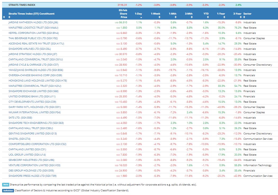Sort by STI Constituent name header
Image resolution: width=278 pixels, height=195 pixels.
(32, 14)
